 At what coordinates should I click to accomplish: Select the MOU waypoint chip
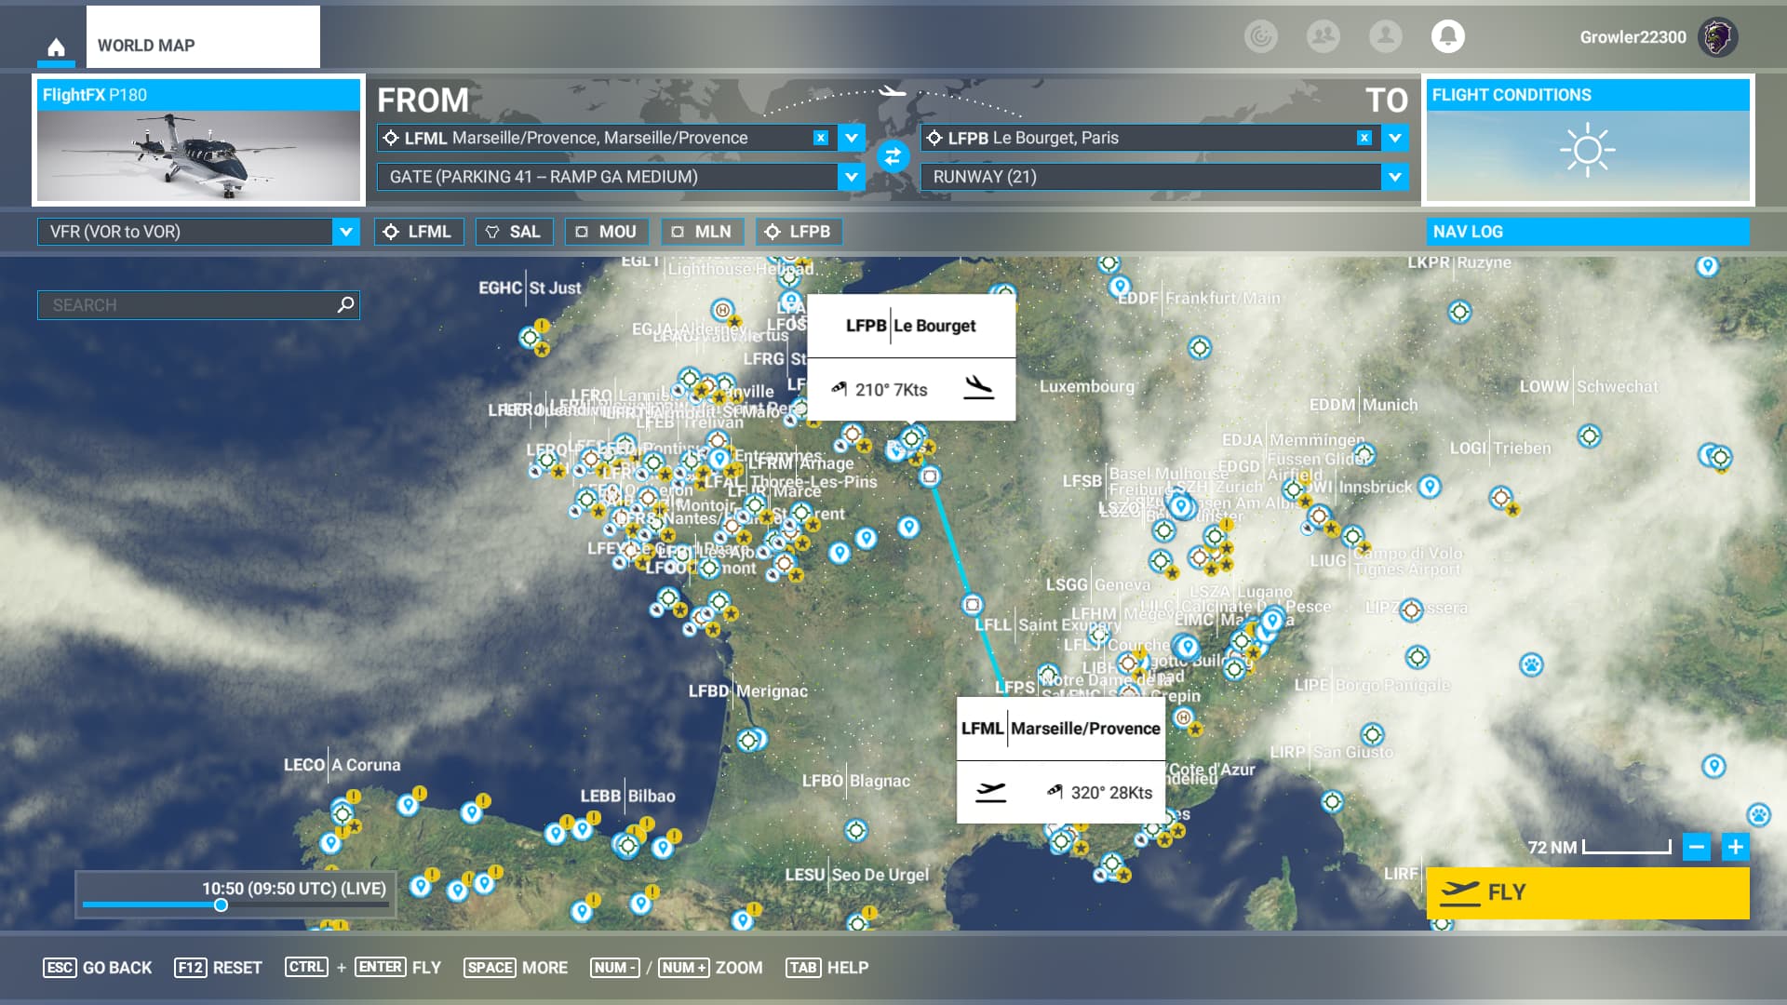point(606,232)
